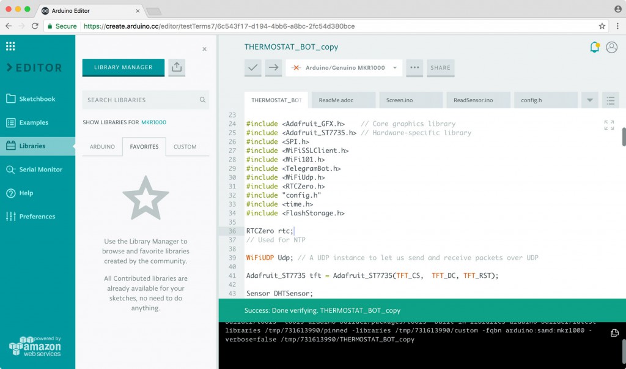Open the Arduino/Genuino MKR1000 board dropdown

(344, 68)
